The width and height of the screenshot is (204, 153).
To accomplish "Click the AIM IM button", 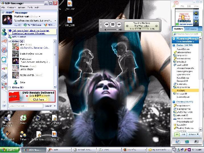I will click(177, 135).
